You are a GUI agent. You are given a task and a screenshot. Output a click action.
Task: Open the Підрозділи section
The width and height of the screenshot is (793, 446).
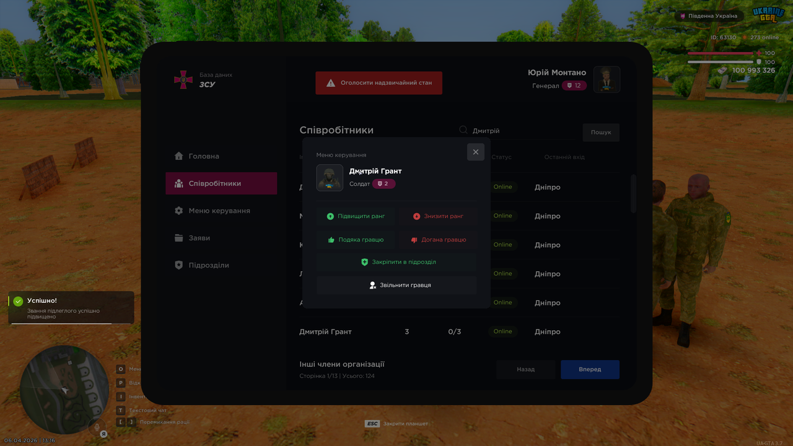pos(221,265)
